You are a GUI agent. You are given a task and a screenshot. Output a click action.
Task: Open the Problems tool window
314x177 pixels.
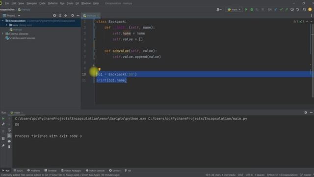(x=34, y=171)
